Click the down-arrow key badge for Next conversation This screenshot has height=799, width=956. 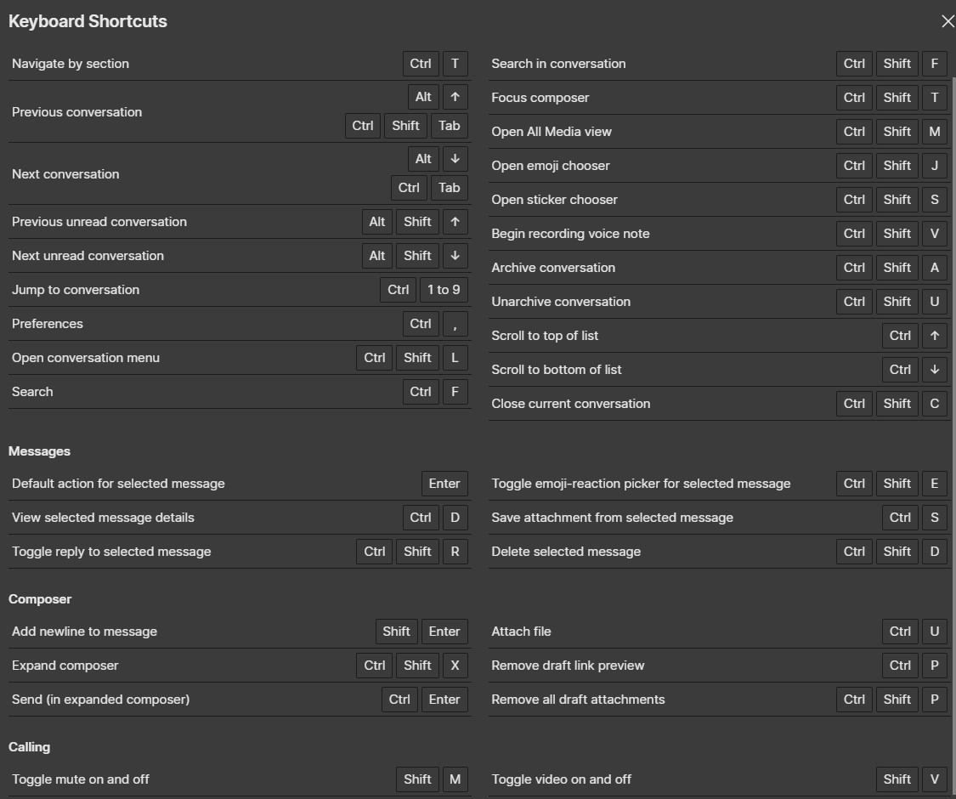tap(455, 159)
